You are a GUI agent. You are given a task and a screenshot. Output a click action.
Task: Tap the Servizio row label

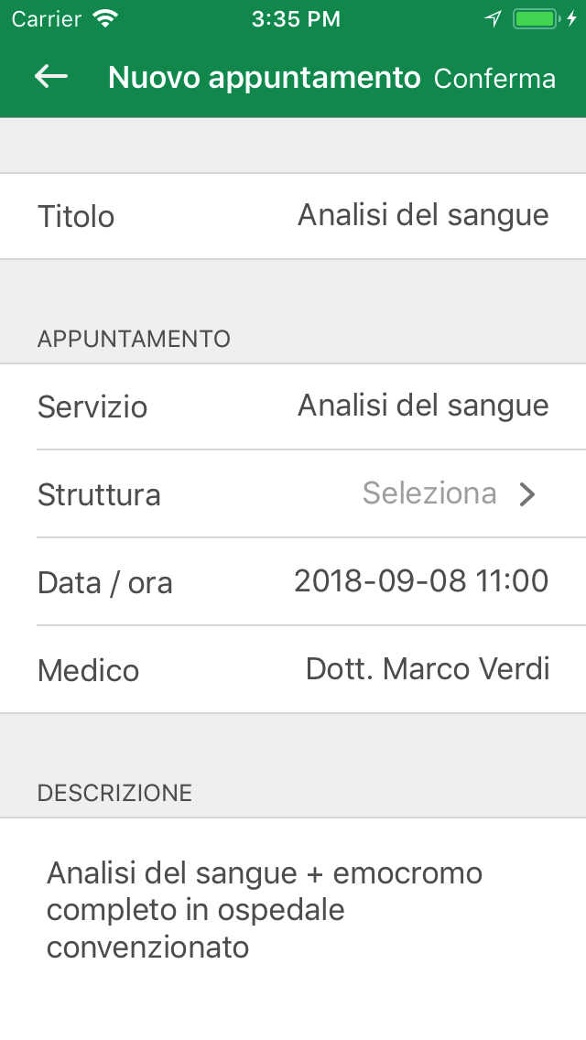click(x=92, y=407)
